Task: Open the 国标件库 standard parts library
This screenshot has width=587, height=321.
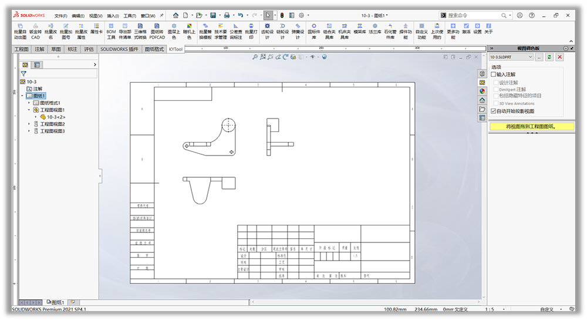Action: tap(313, 31)
